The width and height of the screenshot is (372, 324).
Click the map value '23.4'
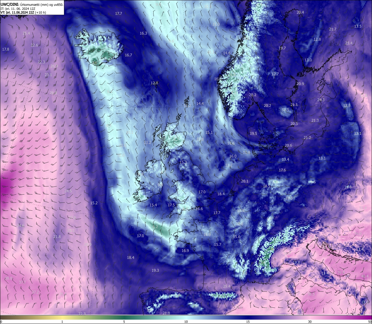click(349, 43)
